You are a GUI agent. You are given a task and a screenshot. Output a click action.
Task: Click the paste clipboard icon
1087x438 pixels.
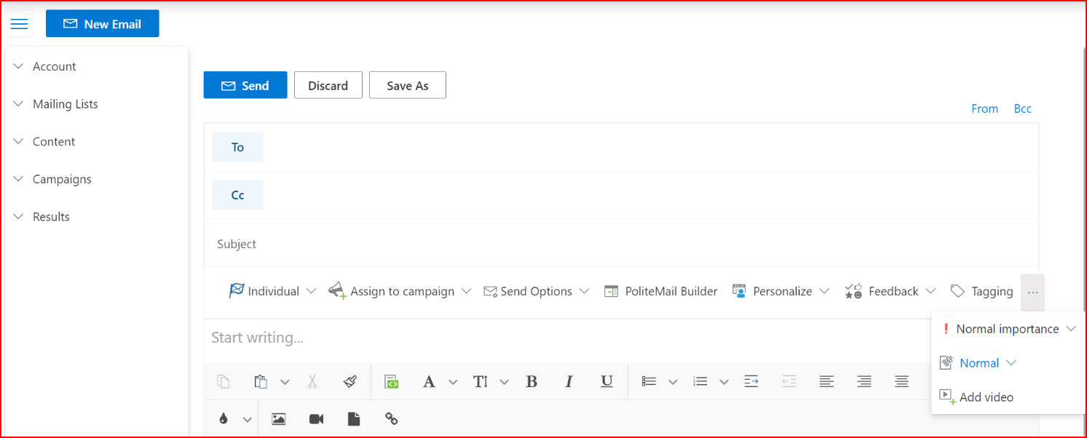(261, 381)
